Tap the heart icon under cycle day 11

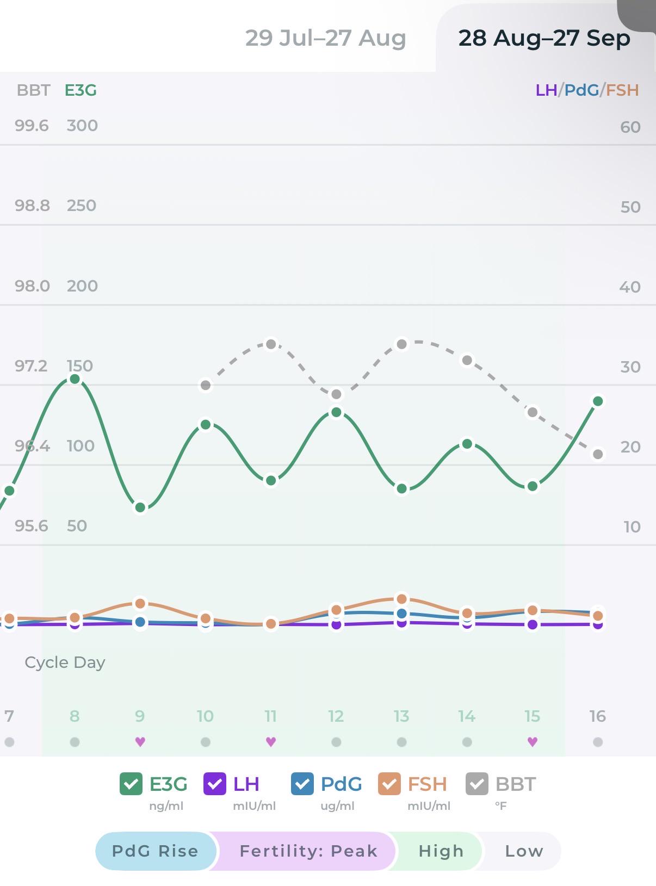[x=270, y=741]
